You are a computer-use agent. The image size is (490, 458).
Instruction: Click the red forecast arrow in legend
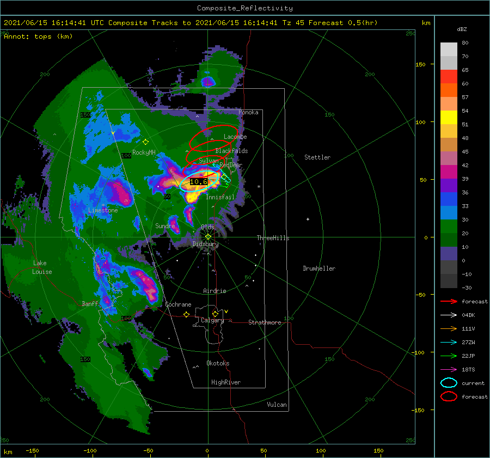click(x=449, y=301)
